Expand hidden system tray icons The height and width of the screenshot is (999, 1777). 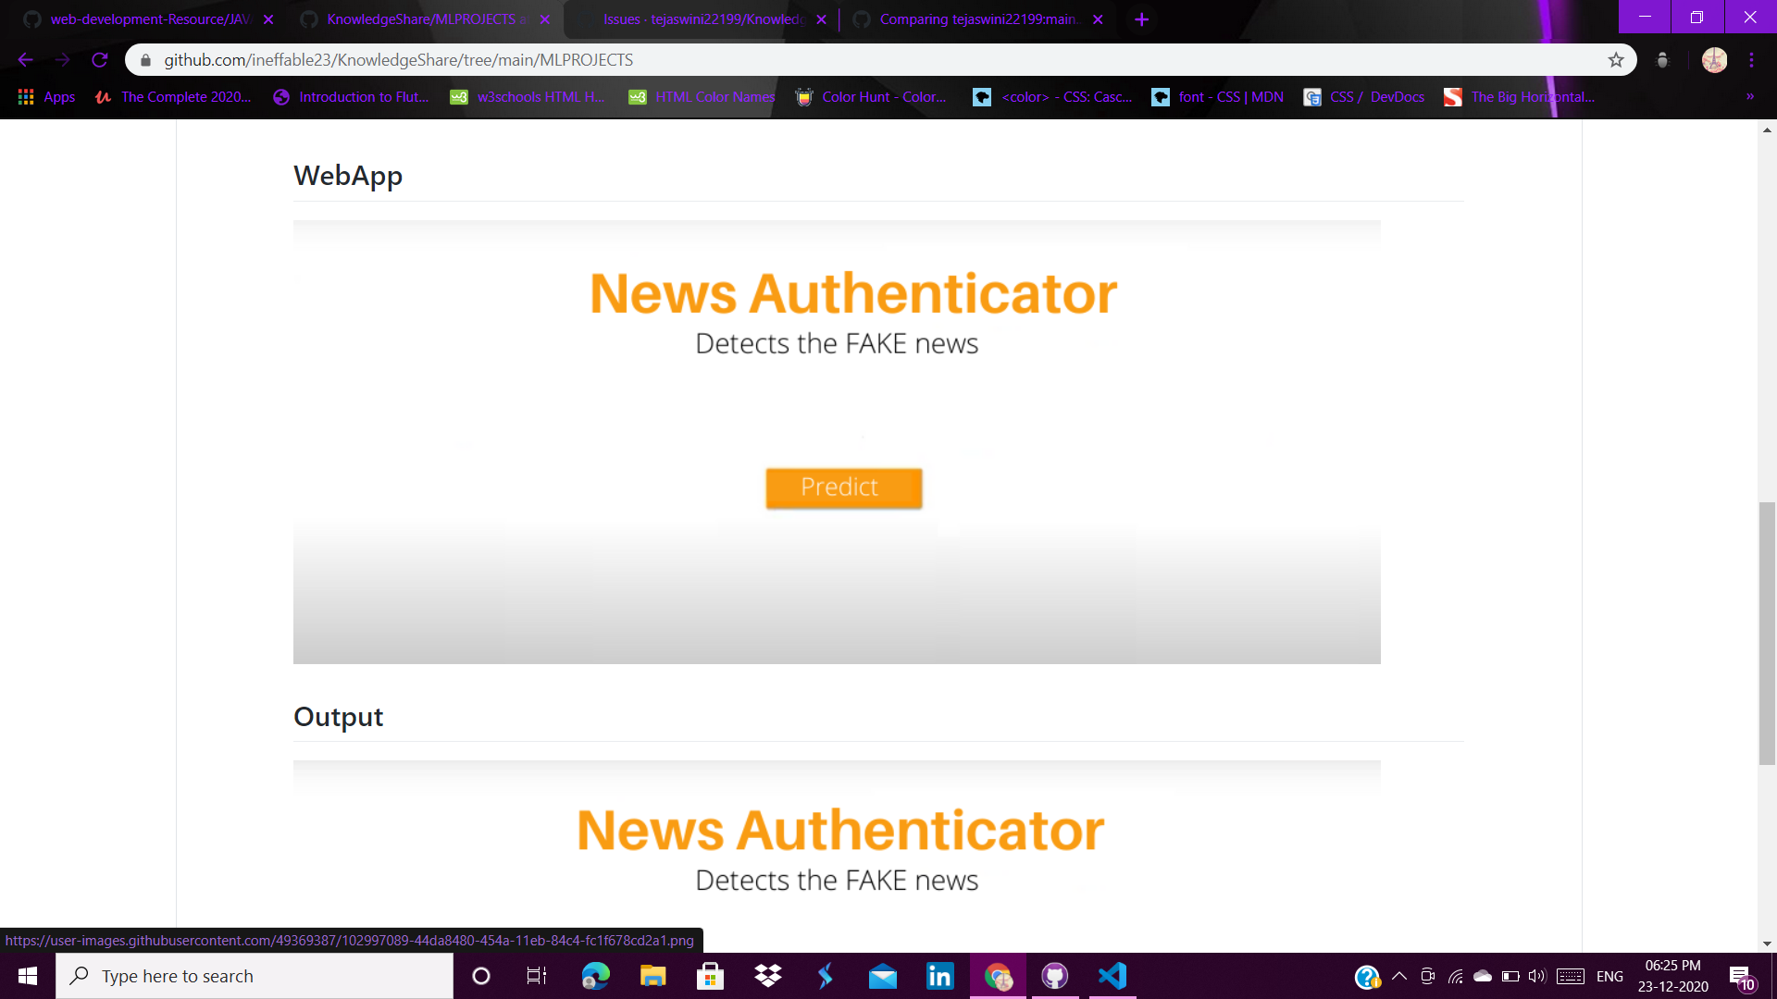(1399, 975)
